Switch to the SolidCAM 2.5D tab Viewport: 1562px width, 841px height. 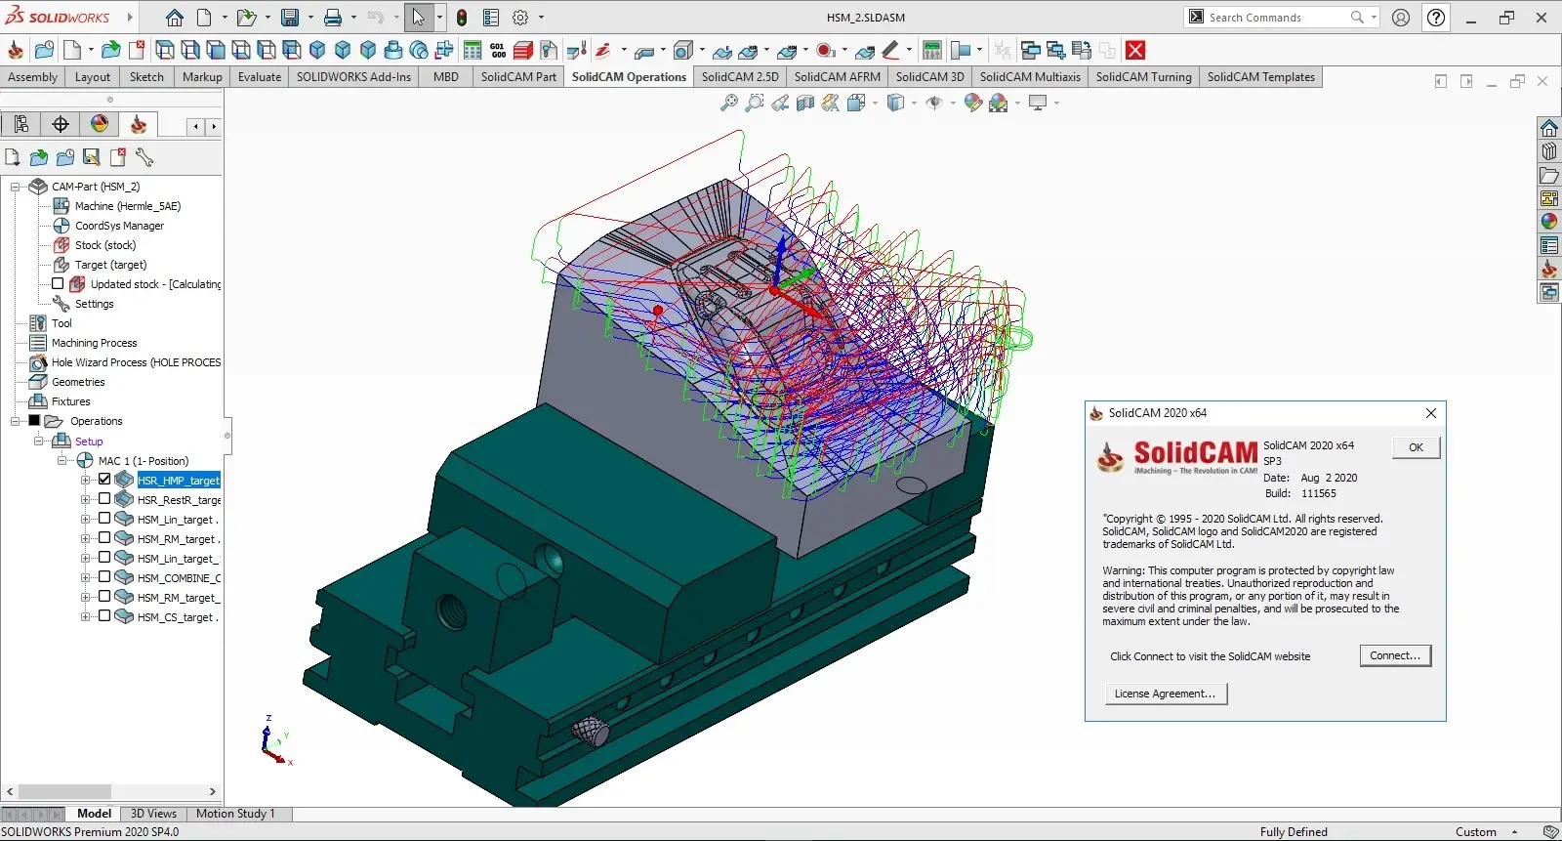[740, 77]
